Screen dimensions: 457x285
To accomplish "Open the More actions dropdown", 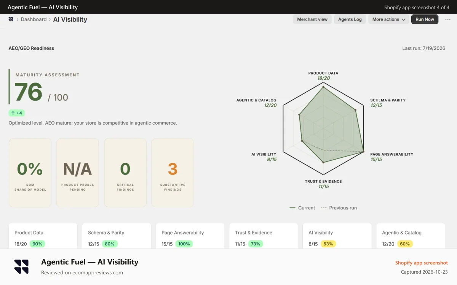I will click(x=389, y=19).
